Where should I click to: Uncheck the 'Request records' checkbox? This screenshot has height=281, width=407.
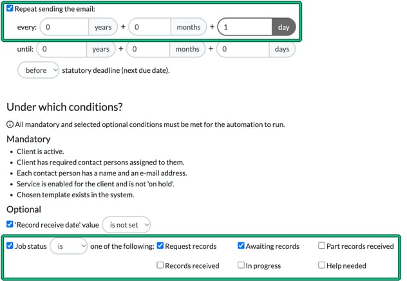160,246
